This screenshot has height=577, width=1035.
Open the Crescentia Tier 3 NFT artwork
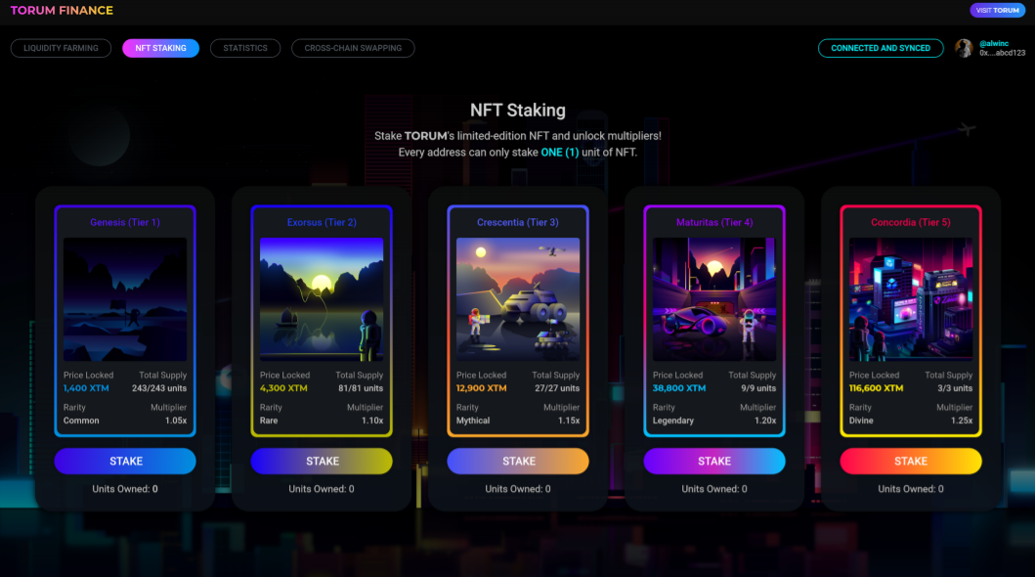(x=518, y=299)
